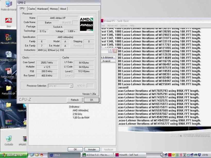Select the CPU tab in CPU-Z
Viewport: 211px width, 158px height.
click(x=22, y=8)
